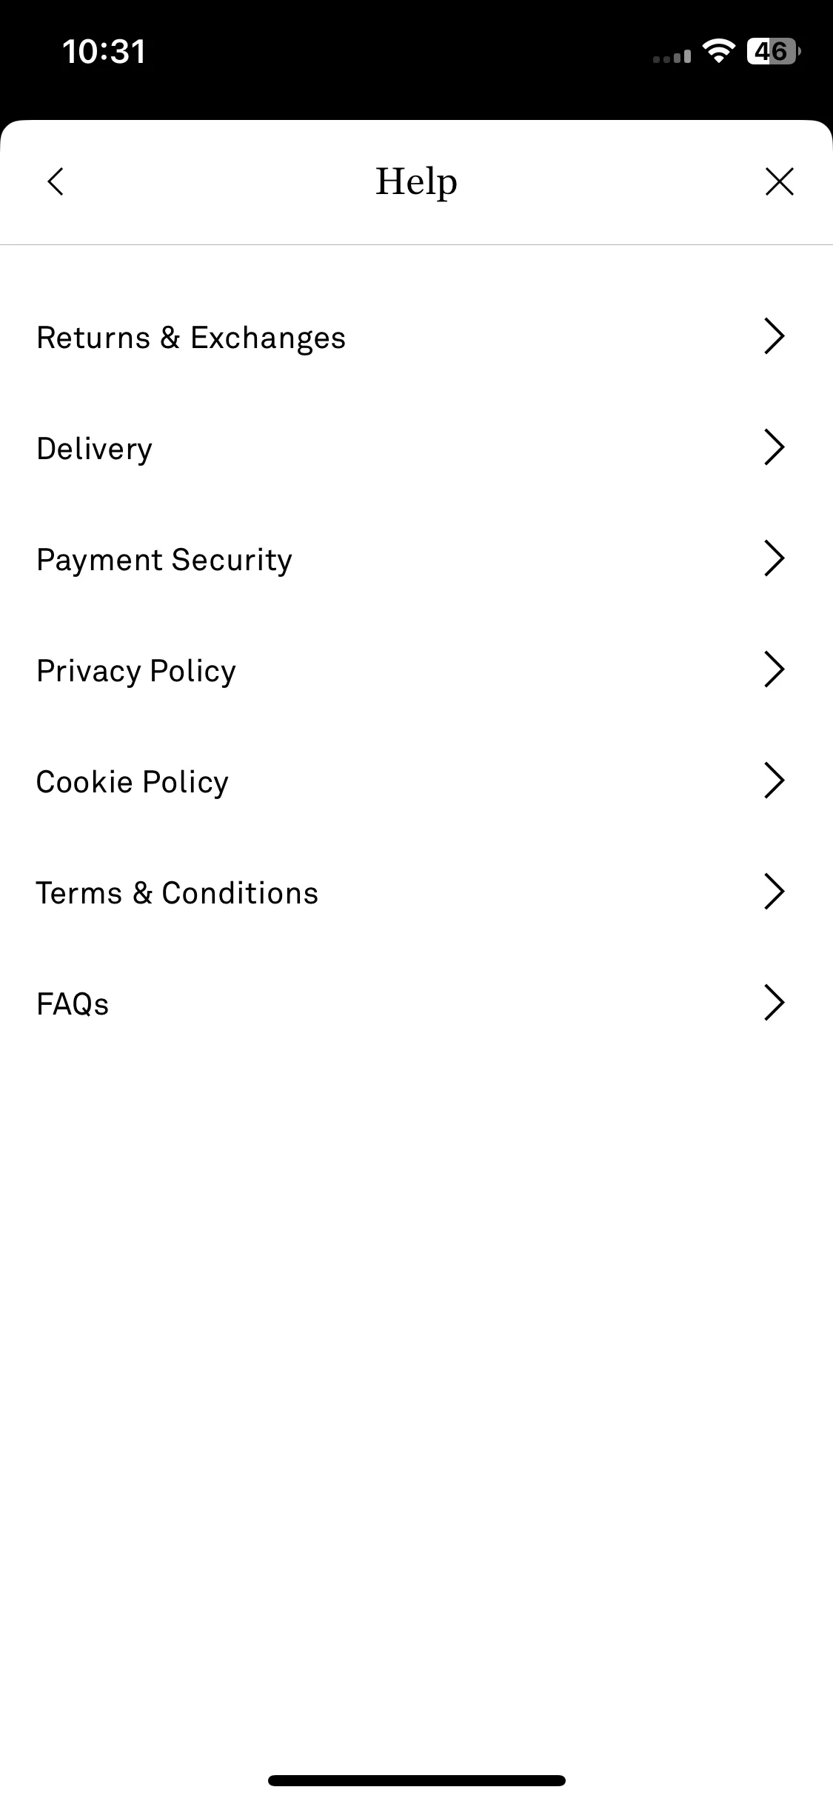The width and height of the screenshot is (833, 1804).
Task: Tap the home indicator bar at bottom
Action: pyautogui.click(x=416, y=1780)
